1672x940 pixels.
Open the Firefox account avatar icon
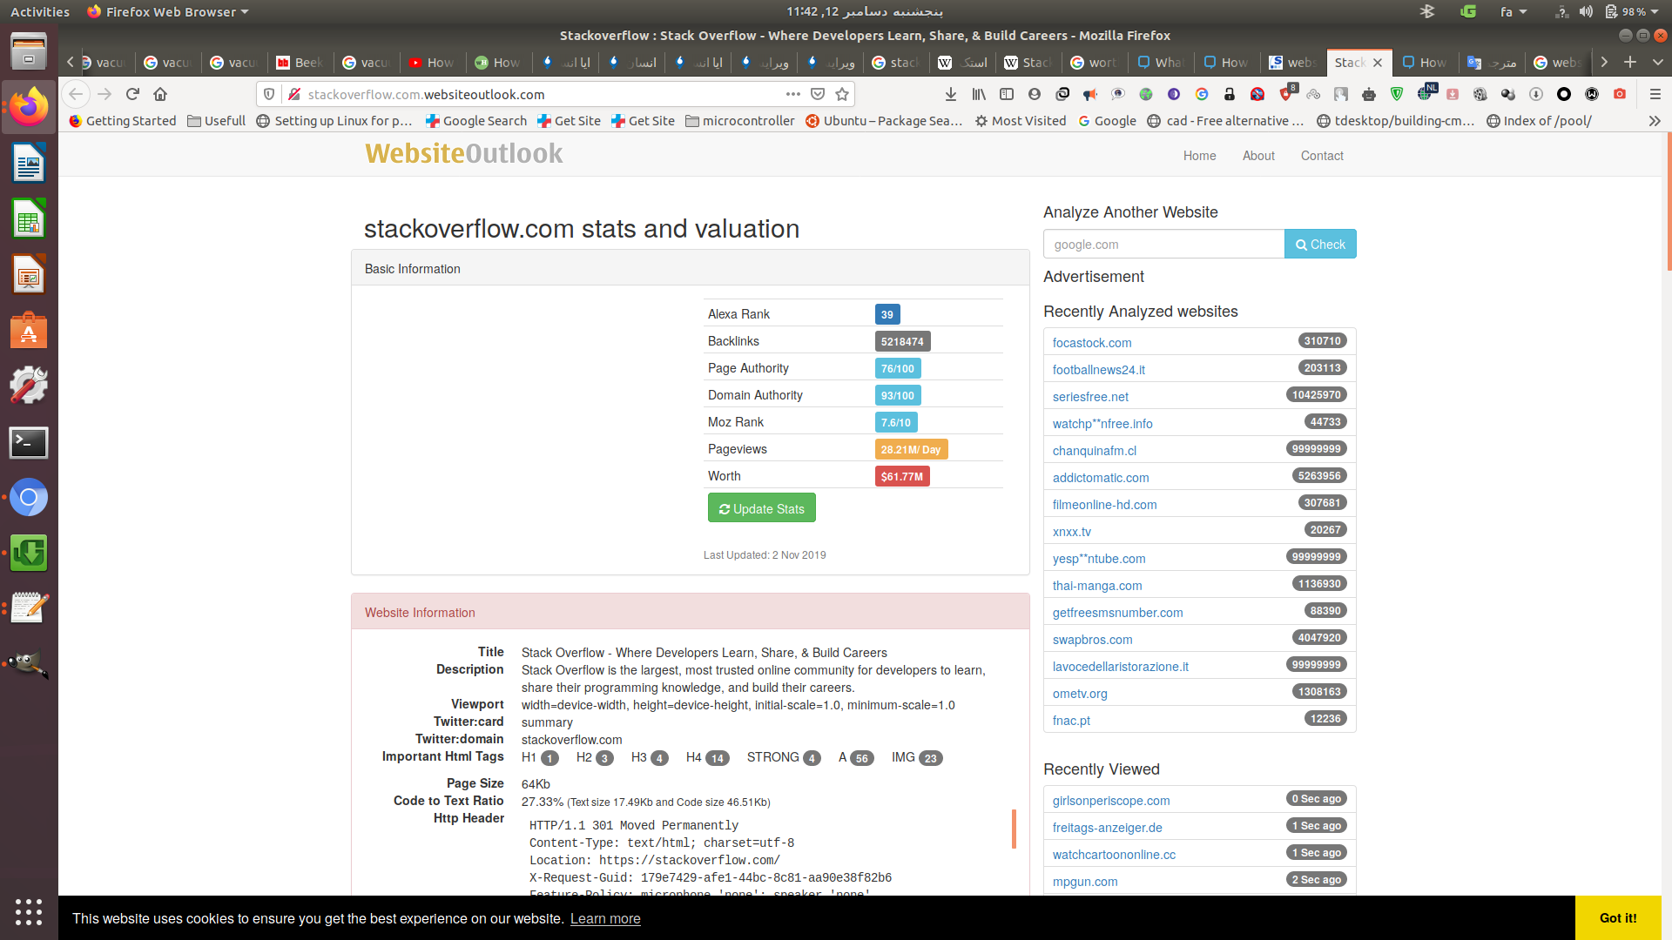1035,94
